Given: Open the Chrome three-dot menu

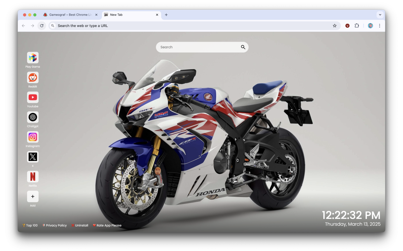Looking at the screenshot, I should pyautogui.click(x=380, y=25).
